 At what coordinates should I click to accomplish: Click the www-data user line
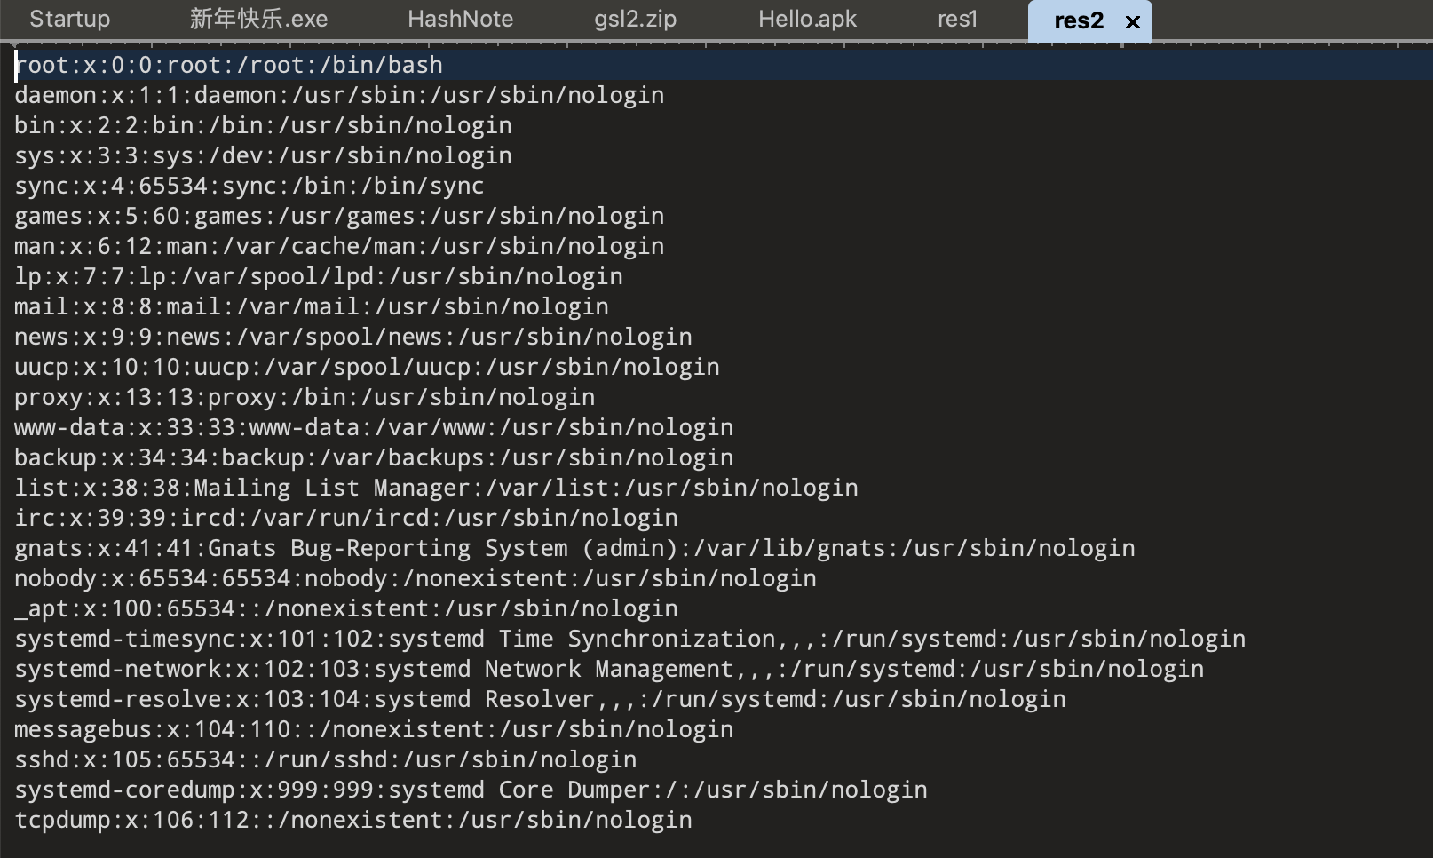click(373, 428)
